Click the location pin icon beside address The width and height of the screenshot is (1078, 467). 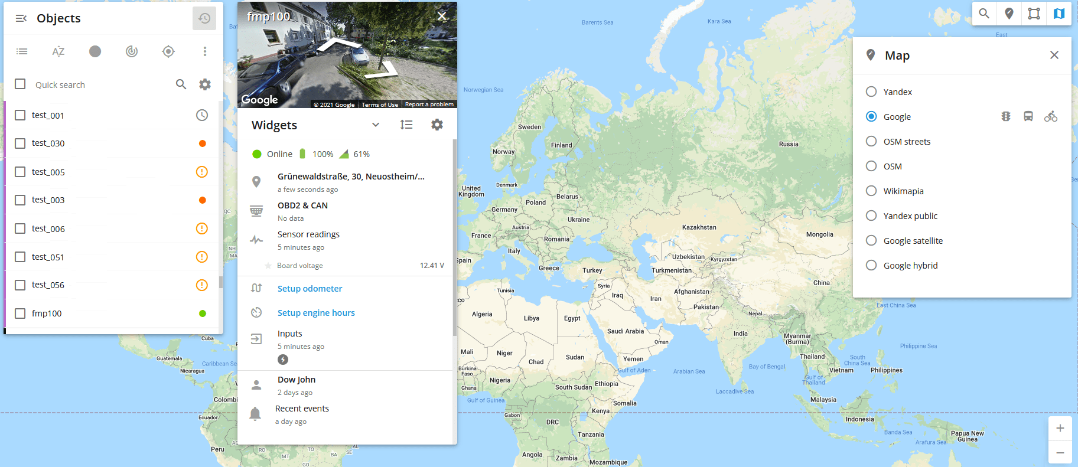tap(256, 182)
